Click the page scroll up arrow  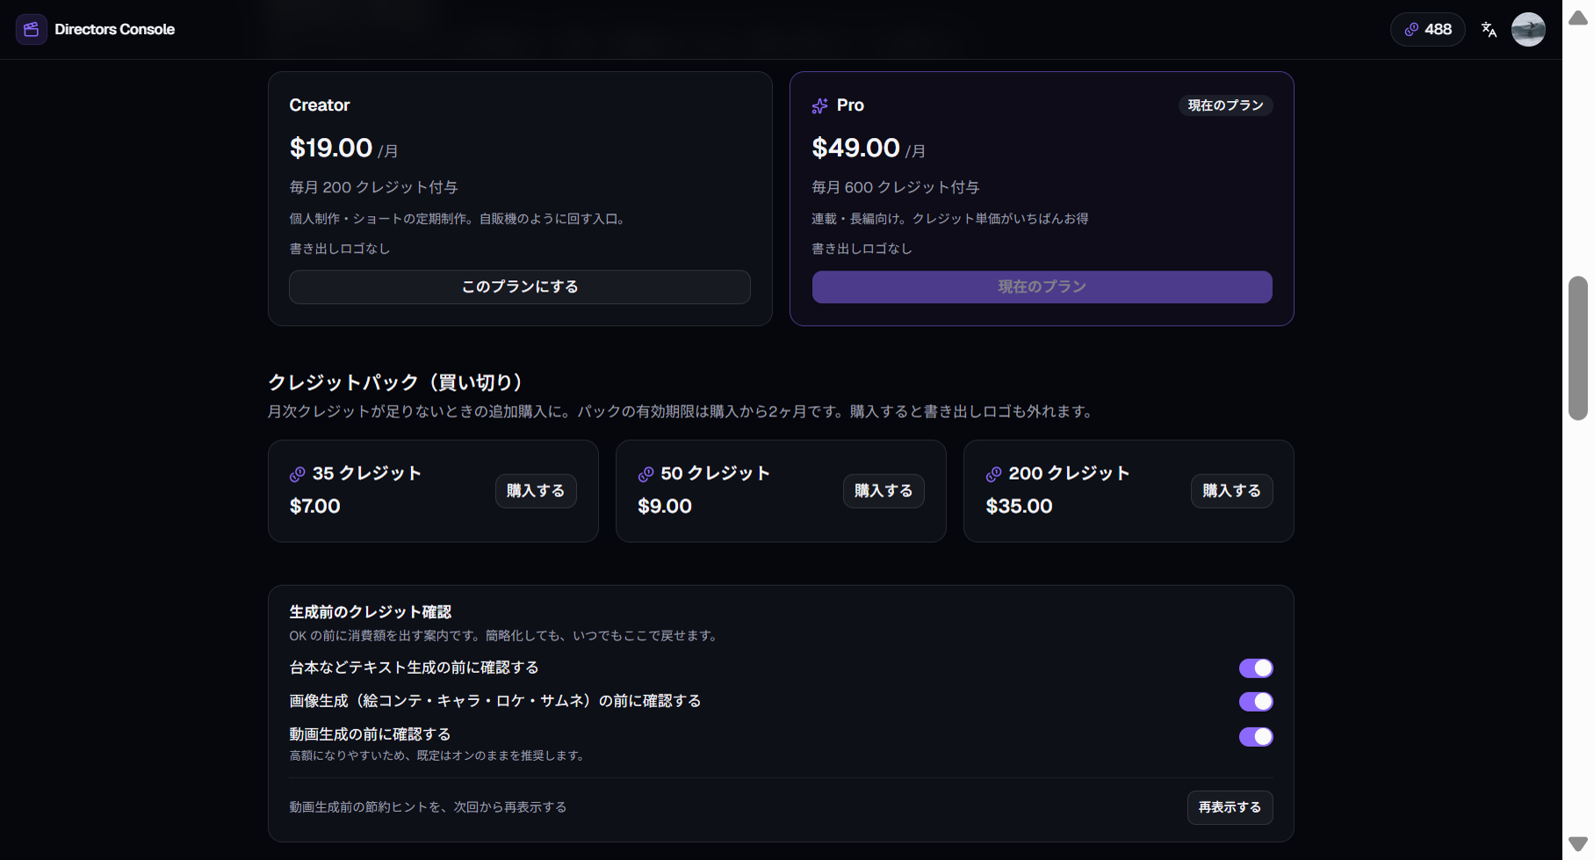pyautogui.click(x=1578, y=18)
